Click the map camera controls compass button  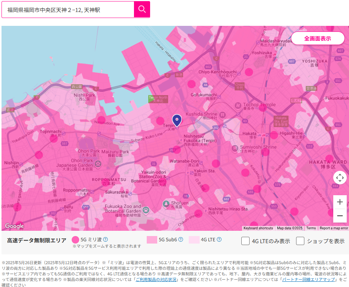[x=340, y=178]
